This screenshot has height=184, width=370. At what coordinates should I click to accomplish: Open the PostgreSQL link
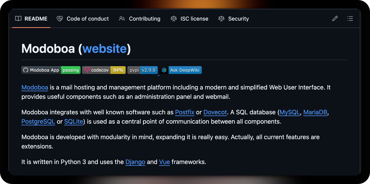coord(38,122)
